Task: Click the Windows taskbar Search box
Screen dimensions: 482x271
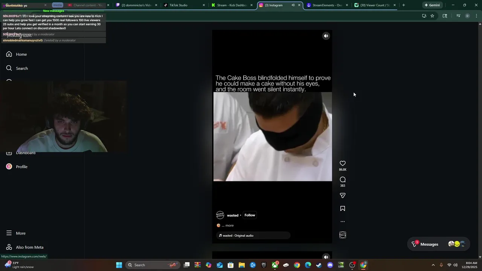Action: (x=153, y=265)
